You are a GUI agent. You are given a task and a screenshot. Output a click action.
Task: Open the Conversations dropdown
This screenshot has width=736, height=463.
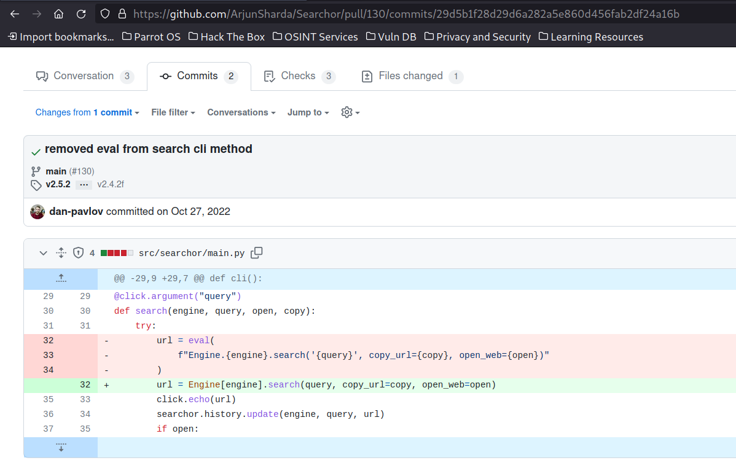click(x=241, y=112)
